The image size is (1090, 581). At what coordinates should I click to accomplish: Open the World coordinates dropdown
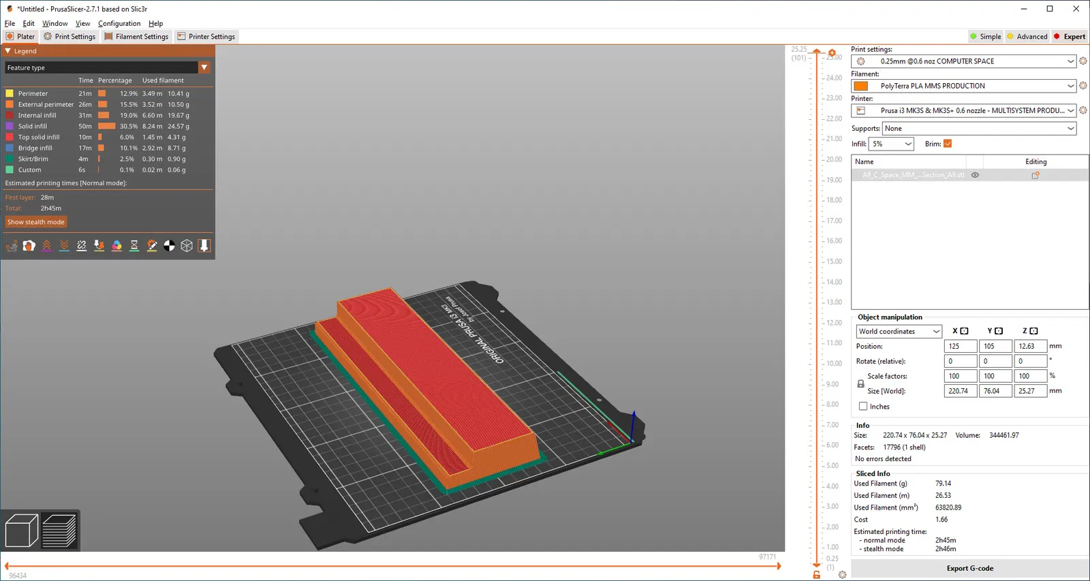(x=899, y=332)
